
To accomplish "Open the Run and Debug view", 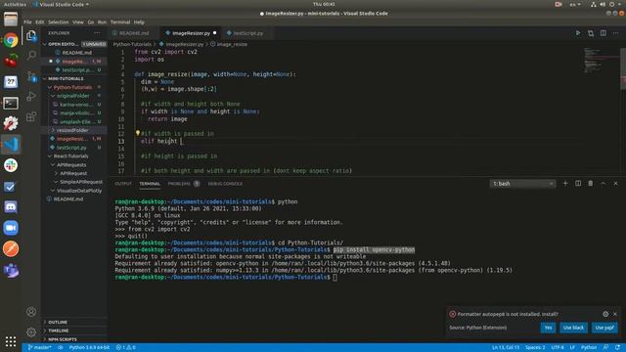I will pyautogui.click(x=31, y=96).
